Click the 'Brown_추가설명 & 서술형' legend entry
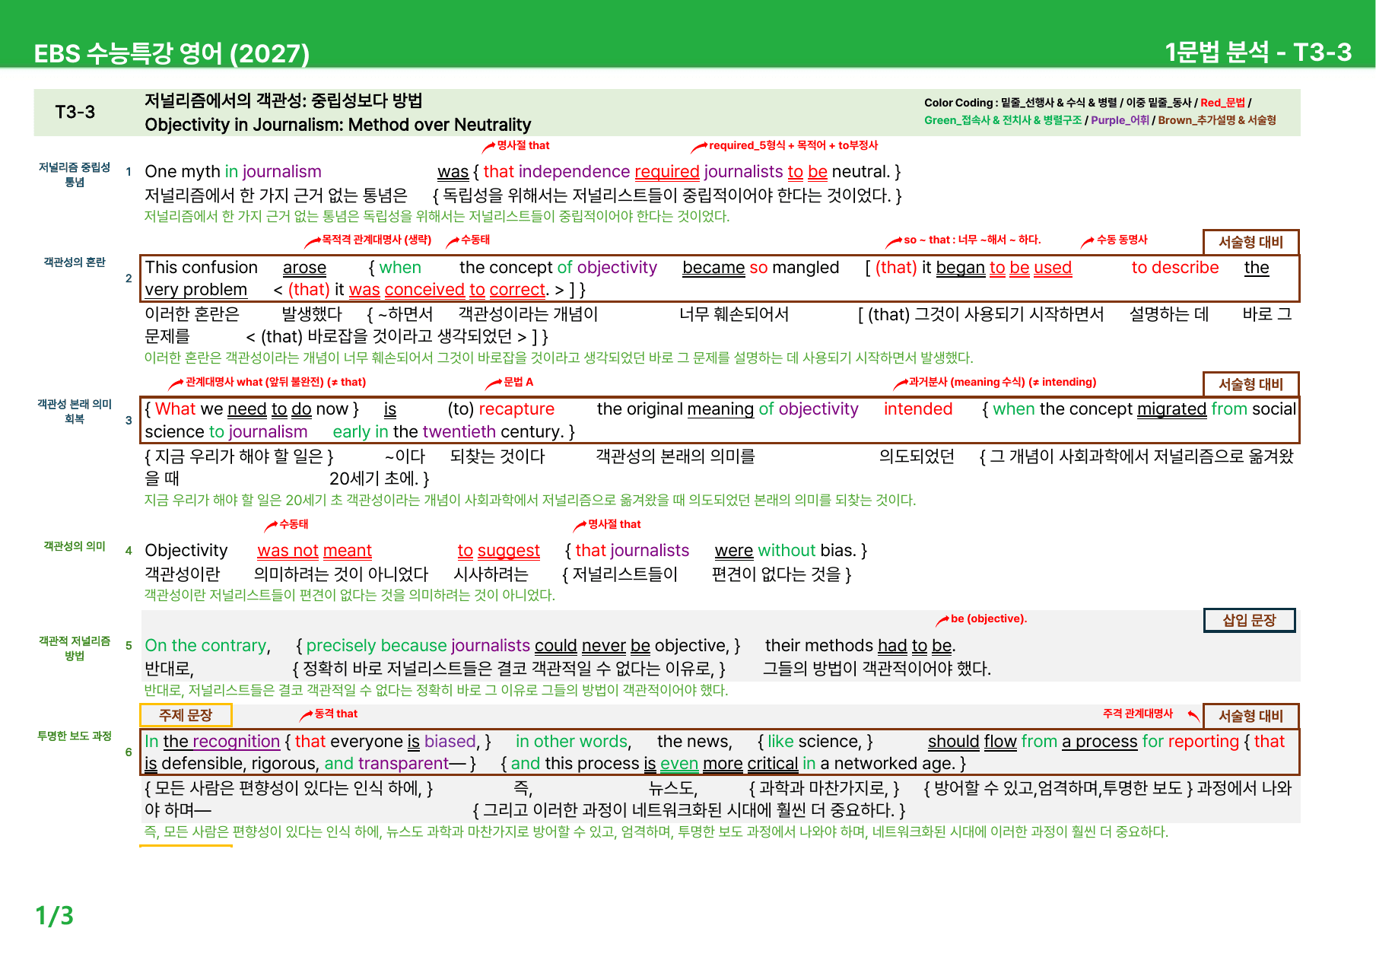Screen dimensions: 1376x973 coord(1217,120)
